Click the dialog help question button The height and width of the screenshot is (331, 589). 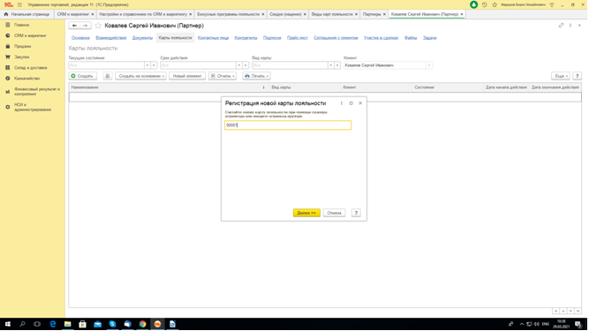[356, 213]
